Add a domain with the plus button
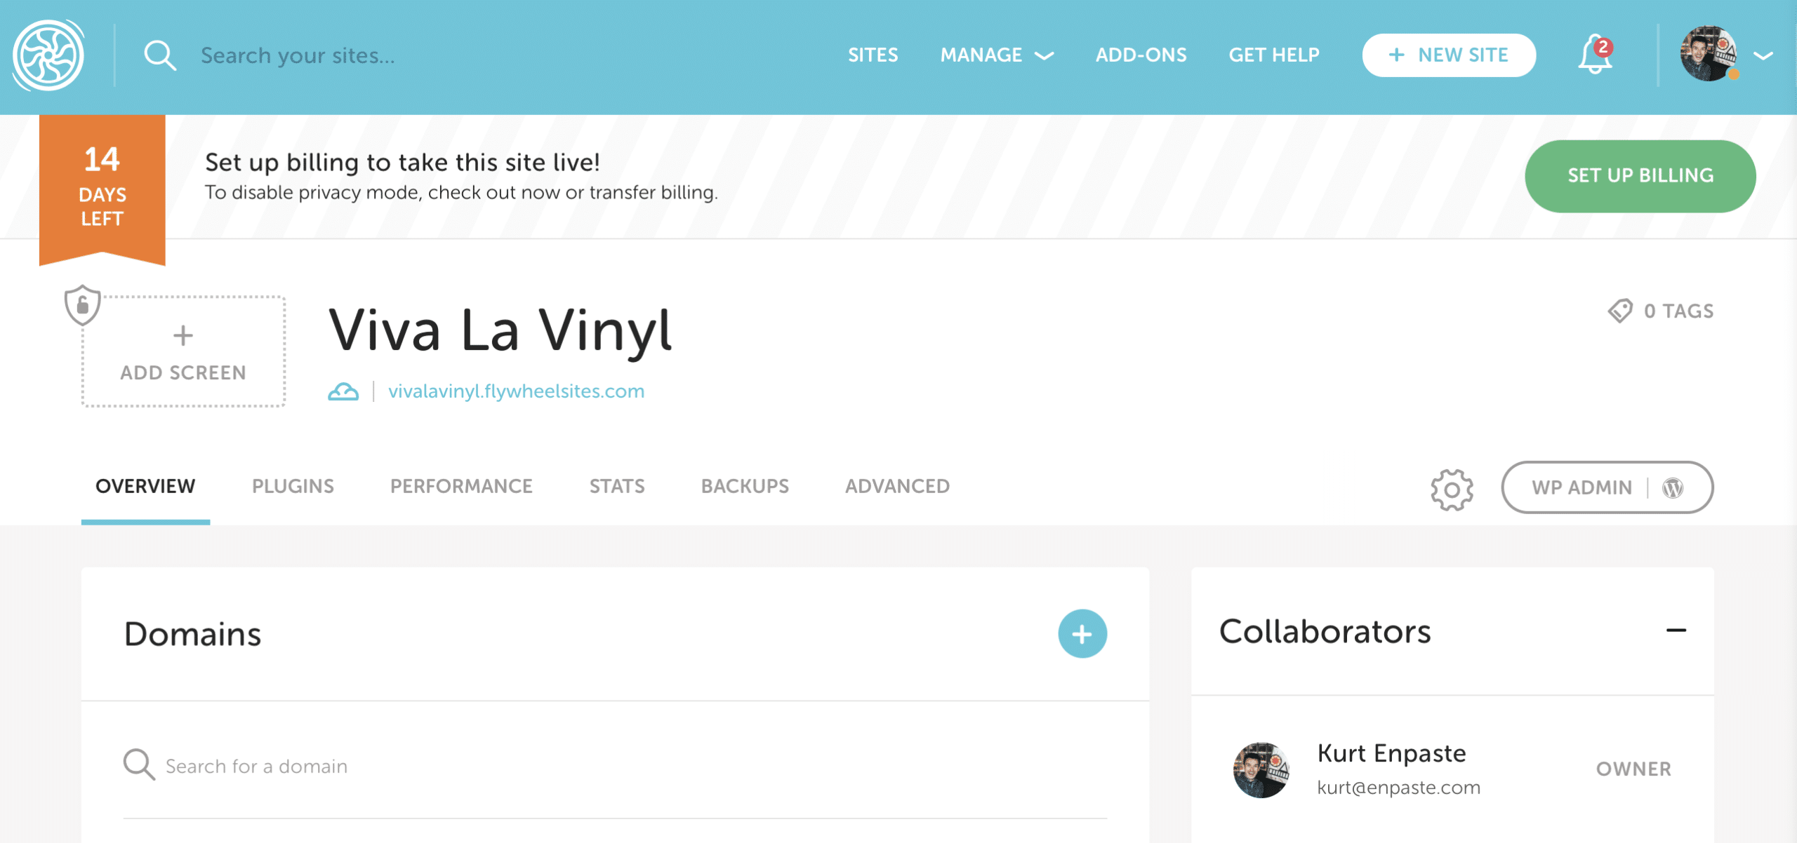 1082,634
